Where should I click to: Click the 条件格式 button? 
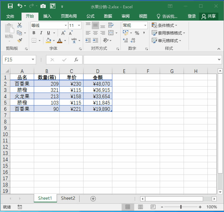click(165, 25)
